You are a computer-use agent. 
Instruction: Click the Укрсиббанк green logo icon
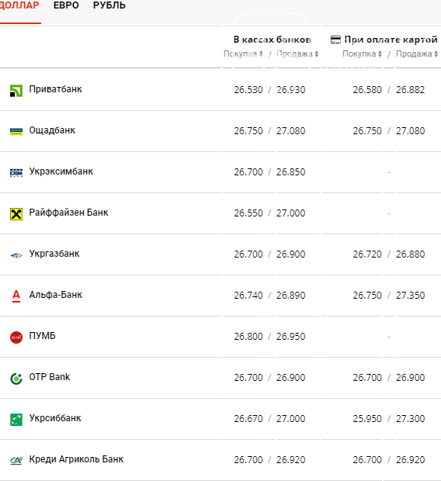pos(16,420)
